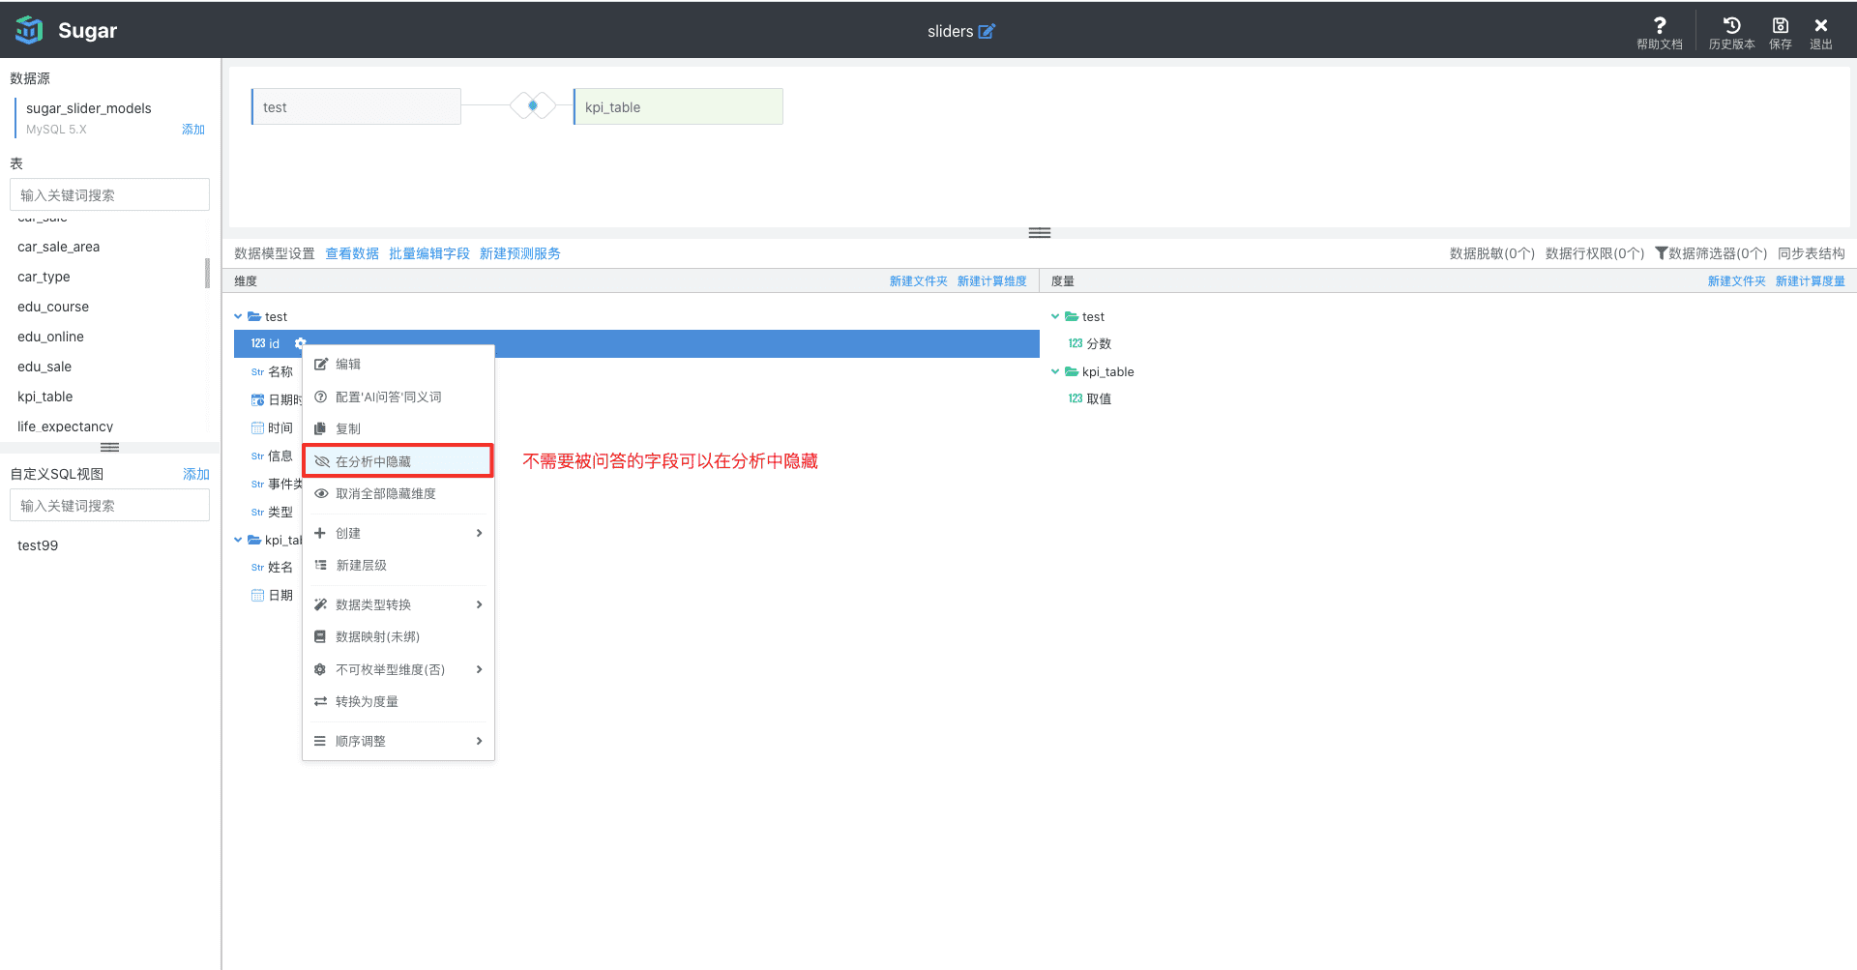Open the 新建预测服务 link
The width and height of the screenshot is (1857, 970).
click(x=520, y=253)
